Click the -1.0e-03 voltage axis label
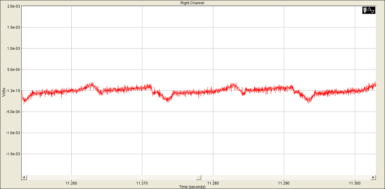This screenshot has height=189, width=385. [13, 133]
